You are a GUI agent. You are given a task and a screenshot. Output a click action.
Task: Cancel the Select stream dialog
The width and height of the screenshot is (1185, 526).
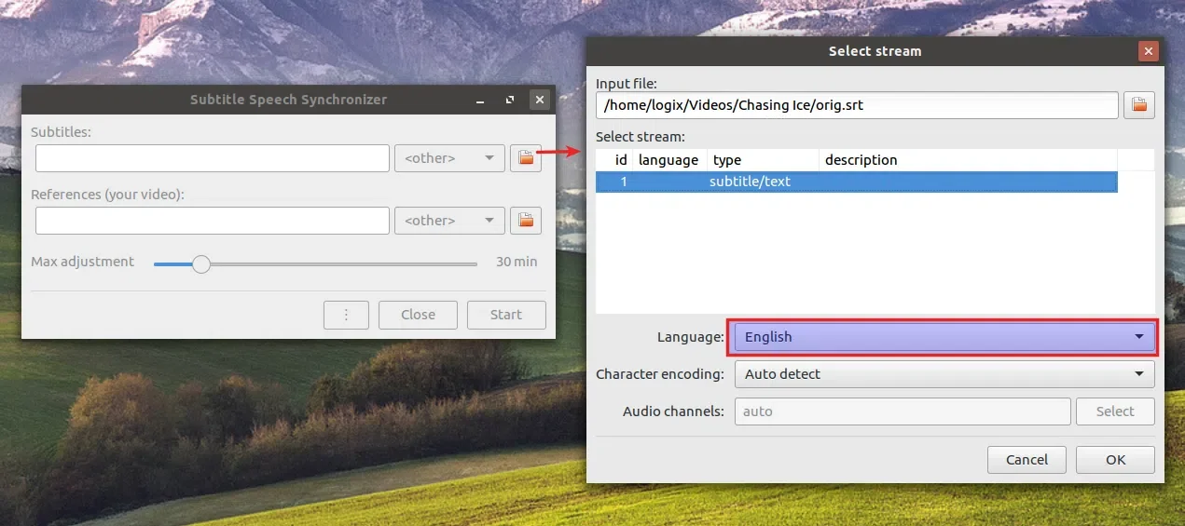tap(1027, 460)
